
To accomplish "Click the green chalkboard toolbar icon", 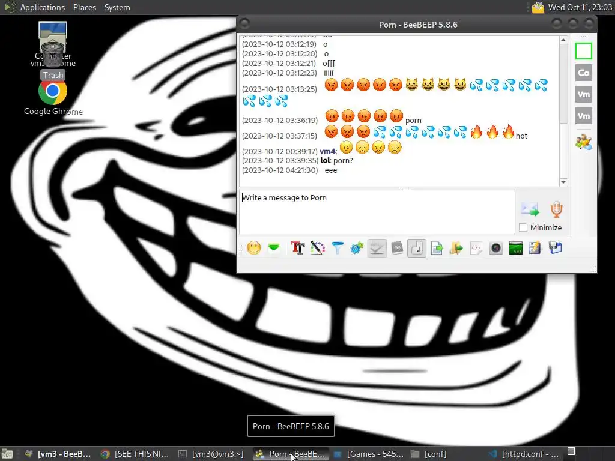I will 516,248.
